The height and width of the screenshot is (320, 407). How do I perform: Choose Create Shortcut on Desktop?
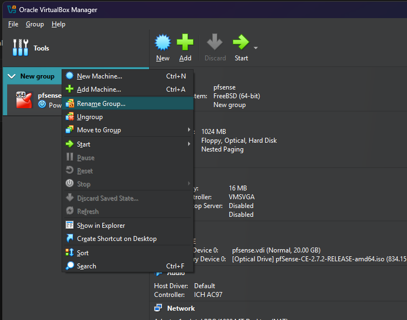pos(128,239)
